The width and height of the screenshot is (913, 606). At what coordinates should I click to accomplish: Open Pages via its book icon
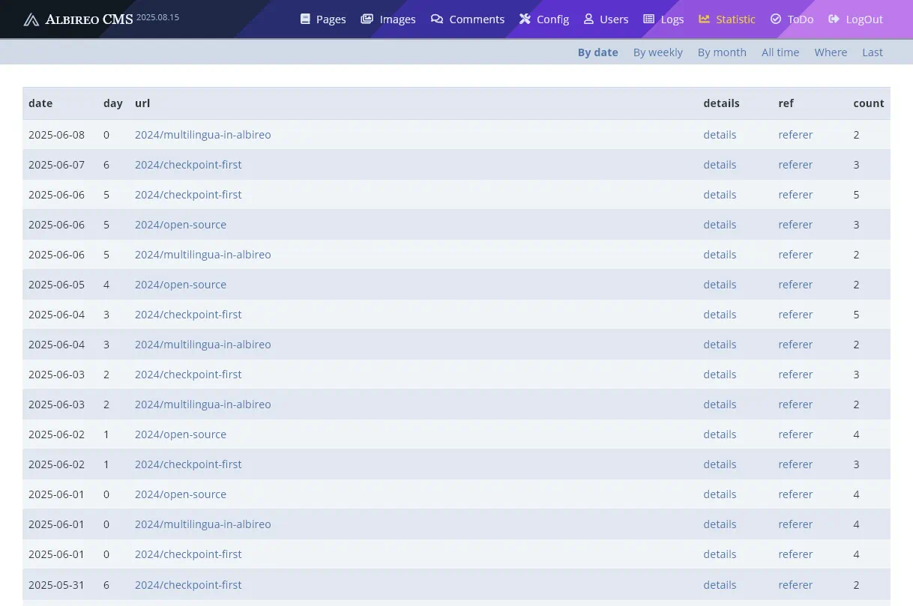click(305, 19)
